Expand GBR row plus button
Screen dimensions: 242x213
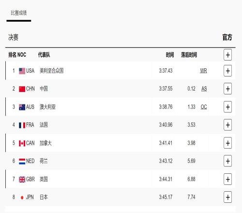227,179
